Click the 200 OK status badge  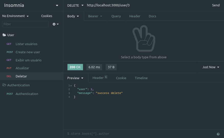point(75,67)
